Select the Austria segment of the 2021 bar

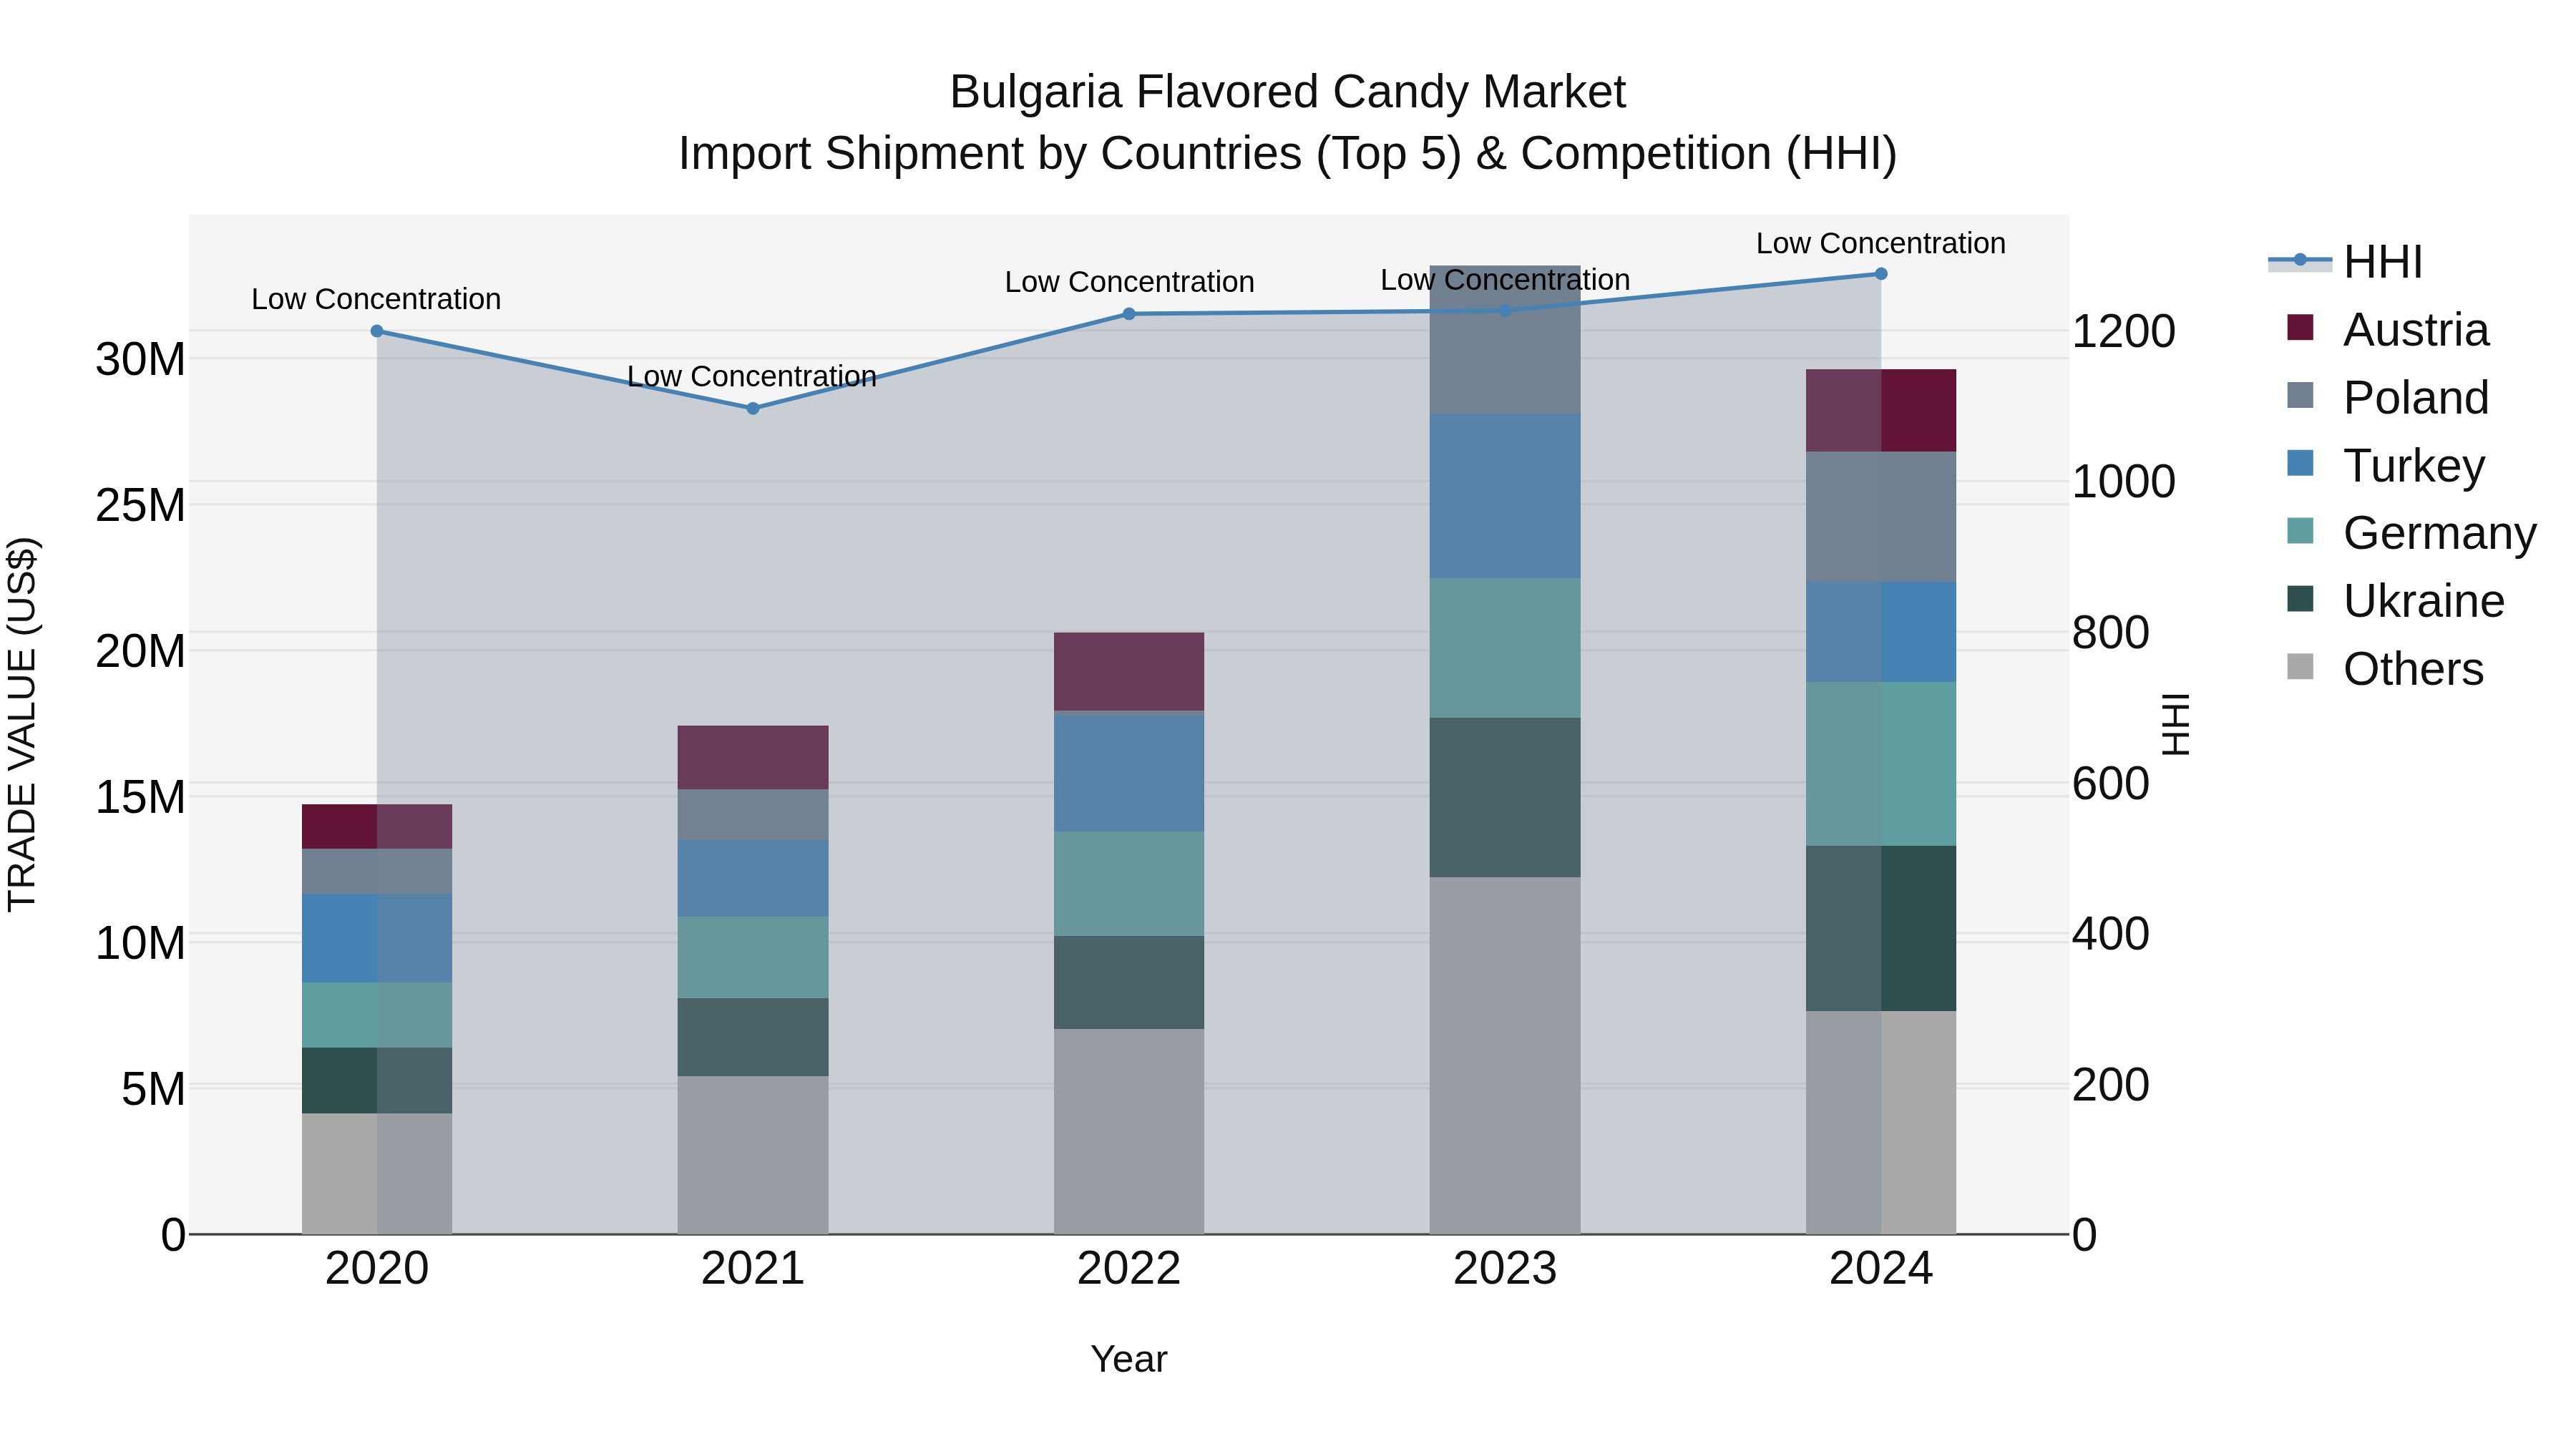tap(753, 758)
